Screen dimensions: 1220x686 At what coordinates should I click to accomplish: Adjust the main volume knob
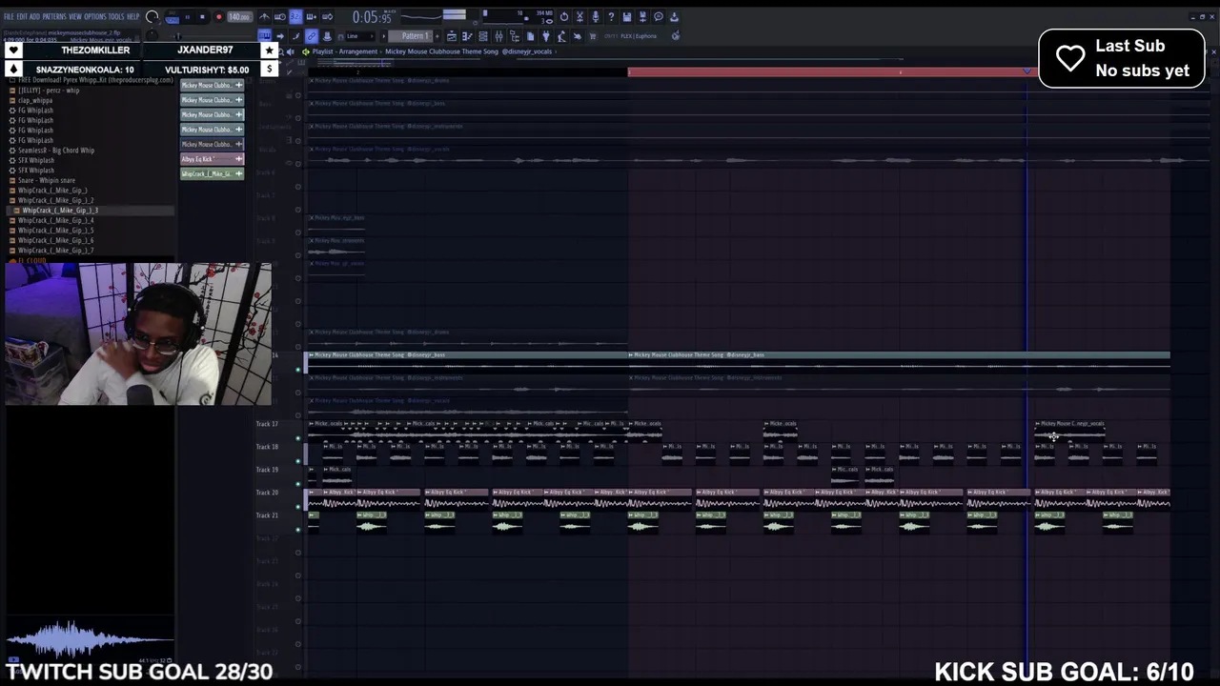coord(152,17)
